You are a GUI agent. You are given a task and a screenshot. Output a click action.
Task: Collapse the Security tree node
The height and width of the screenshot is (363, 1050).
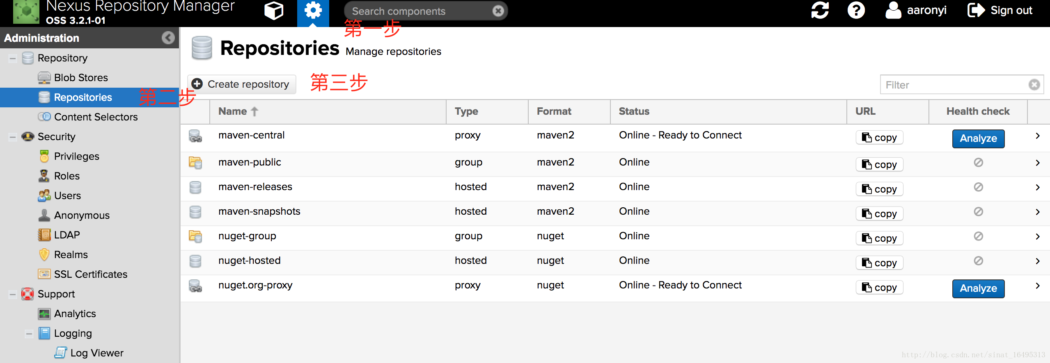click(13, 137)
